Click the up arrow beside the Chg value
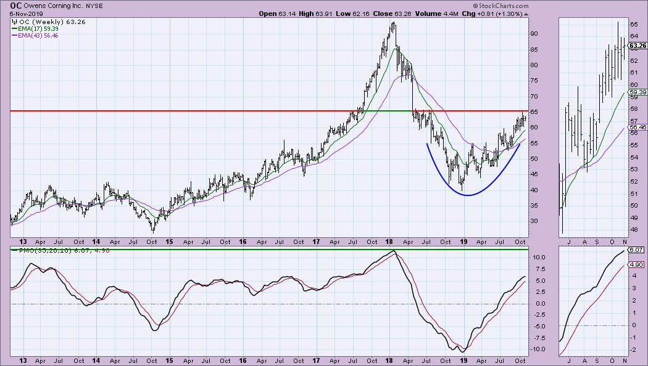 pos(526,14)
